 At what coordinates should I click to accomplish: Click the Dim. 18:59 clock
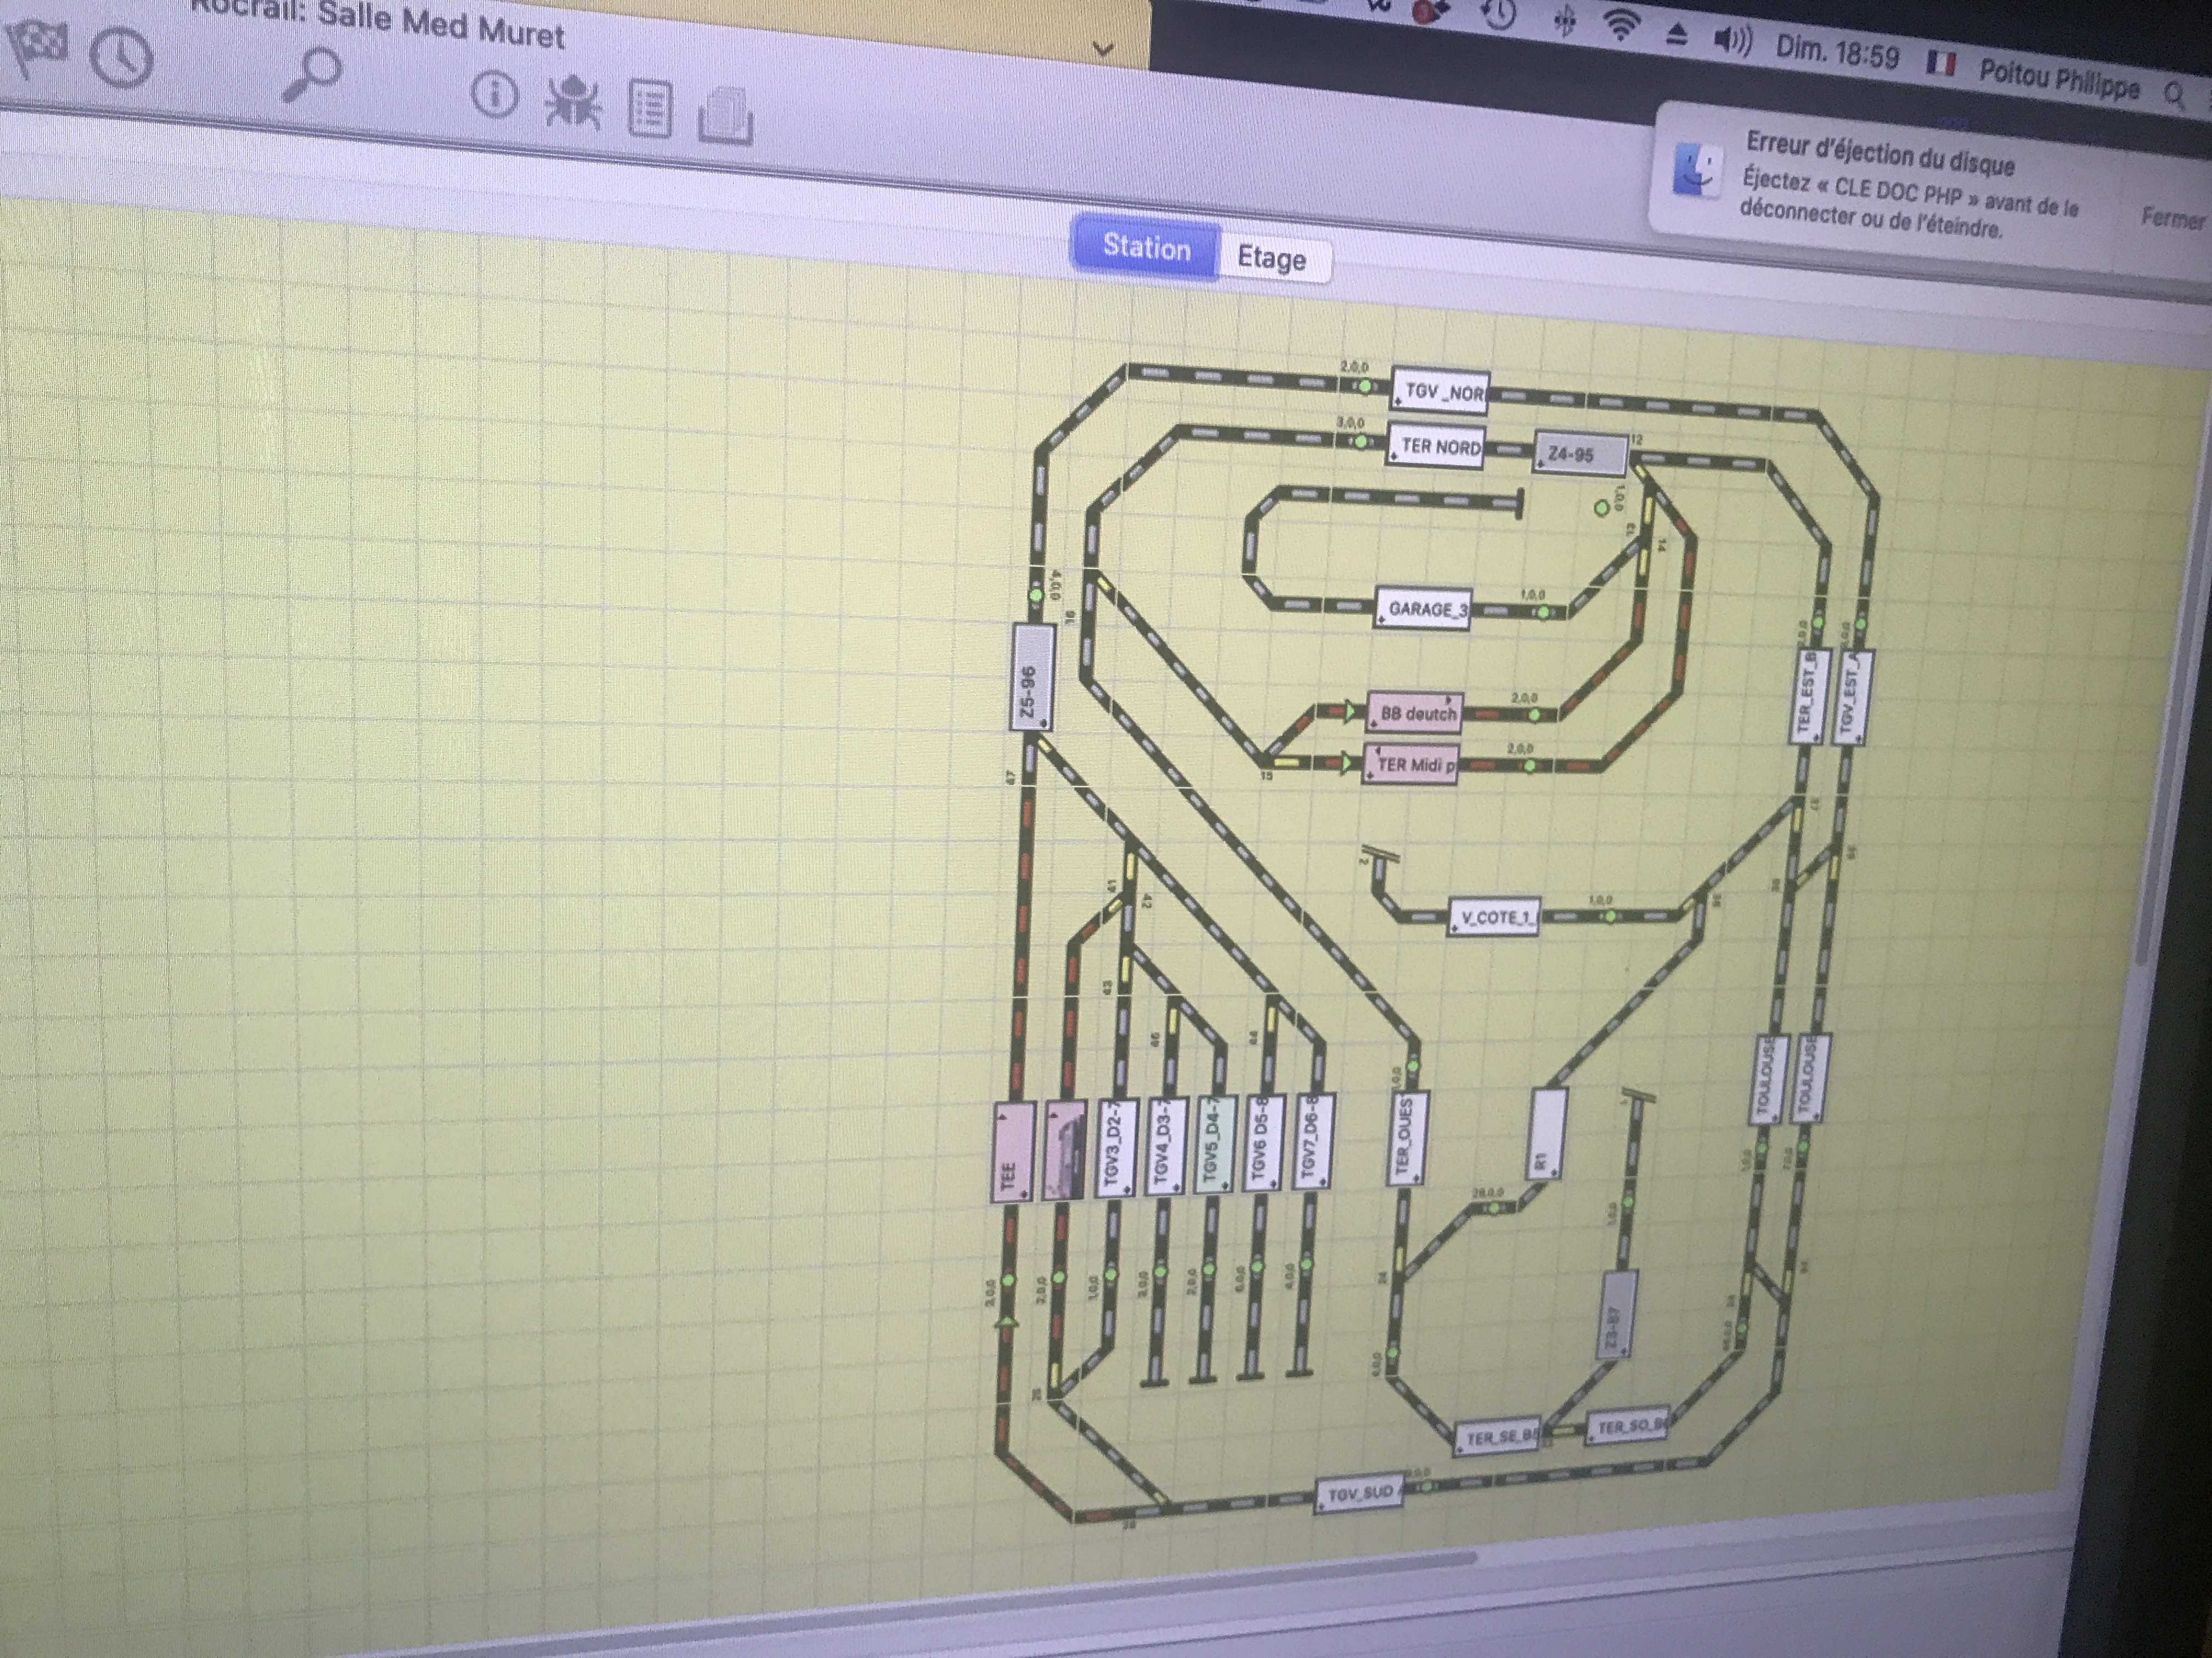(x=1837, y=51)
